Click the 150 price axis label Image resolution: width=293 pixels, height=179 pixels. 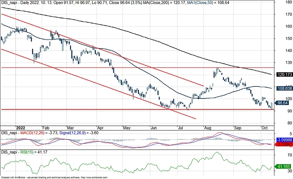(289, 39)
